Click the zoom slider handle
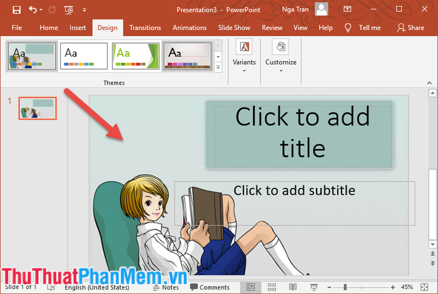Image resolution: width=438 pixels, height=294 pixels. pyautogui.click(x=345, y=287)
